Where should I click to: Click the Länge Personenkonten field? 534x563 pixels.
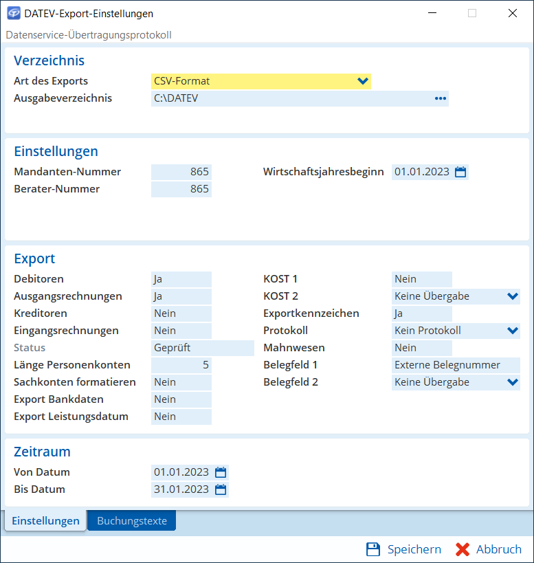[181, 365]
